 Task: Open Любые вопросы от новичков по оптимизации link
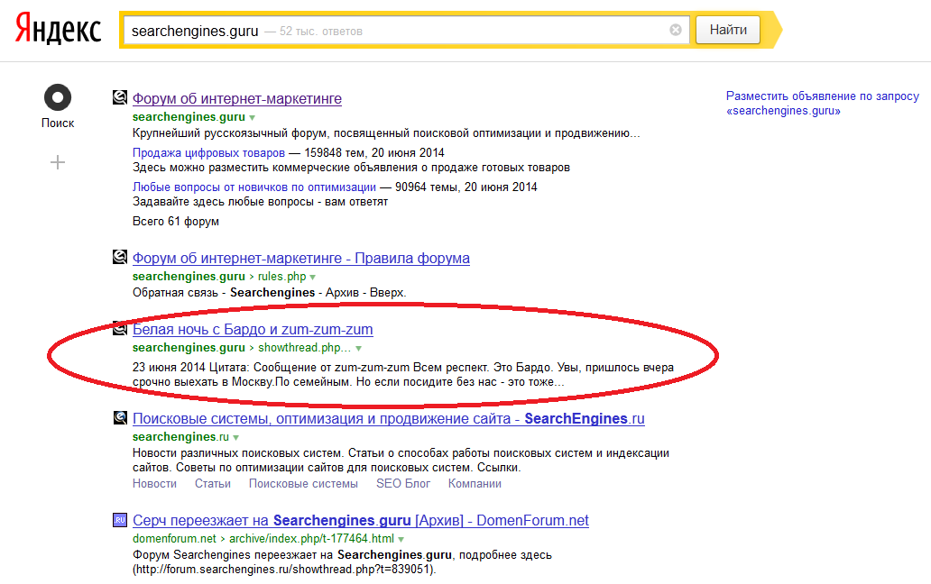254,187
